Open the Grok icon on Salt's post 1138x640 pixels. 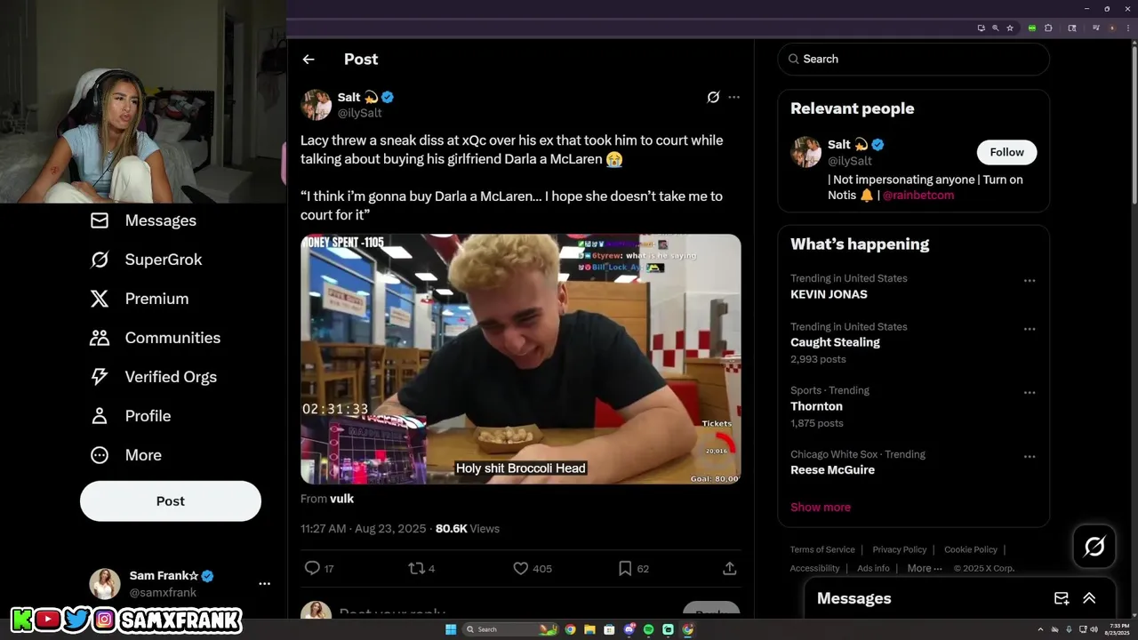coord(713,97)
